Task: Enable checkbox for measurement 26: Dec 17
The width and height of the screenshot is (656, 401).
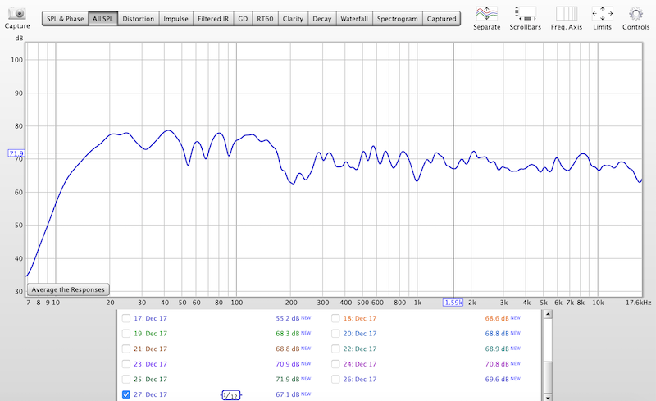Action: coord(335,379)
